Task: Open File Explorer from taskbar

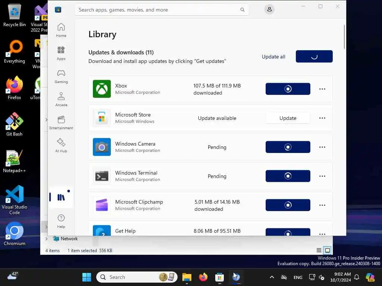Action: pos(187,277)
